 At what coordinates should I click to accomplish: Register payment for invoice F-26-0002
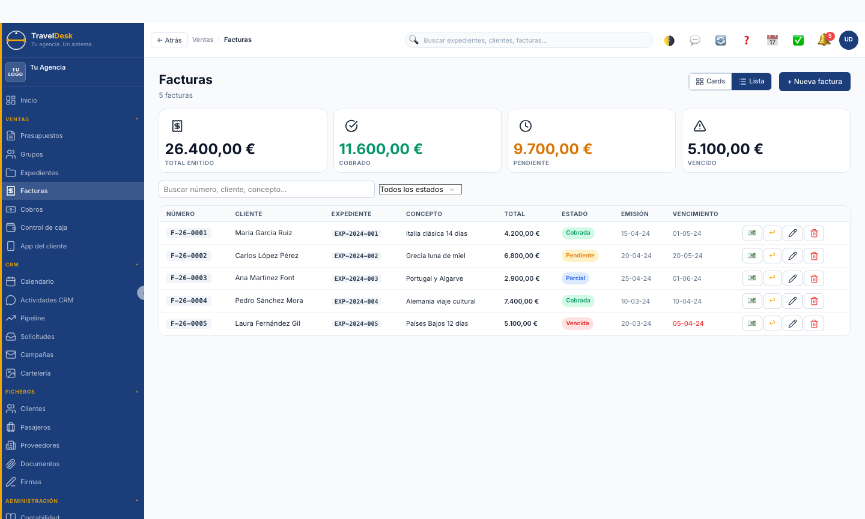tap(752, 256)
